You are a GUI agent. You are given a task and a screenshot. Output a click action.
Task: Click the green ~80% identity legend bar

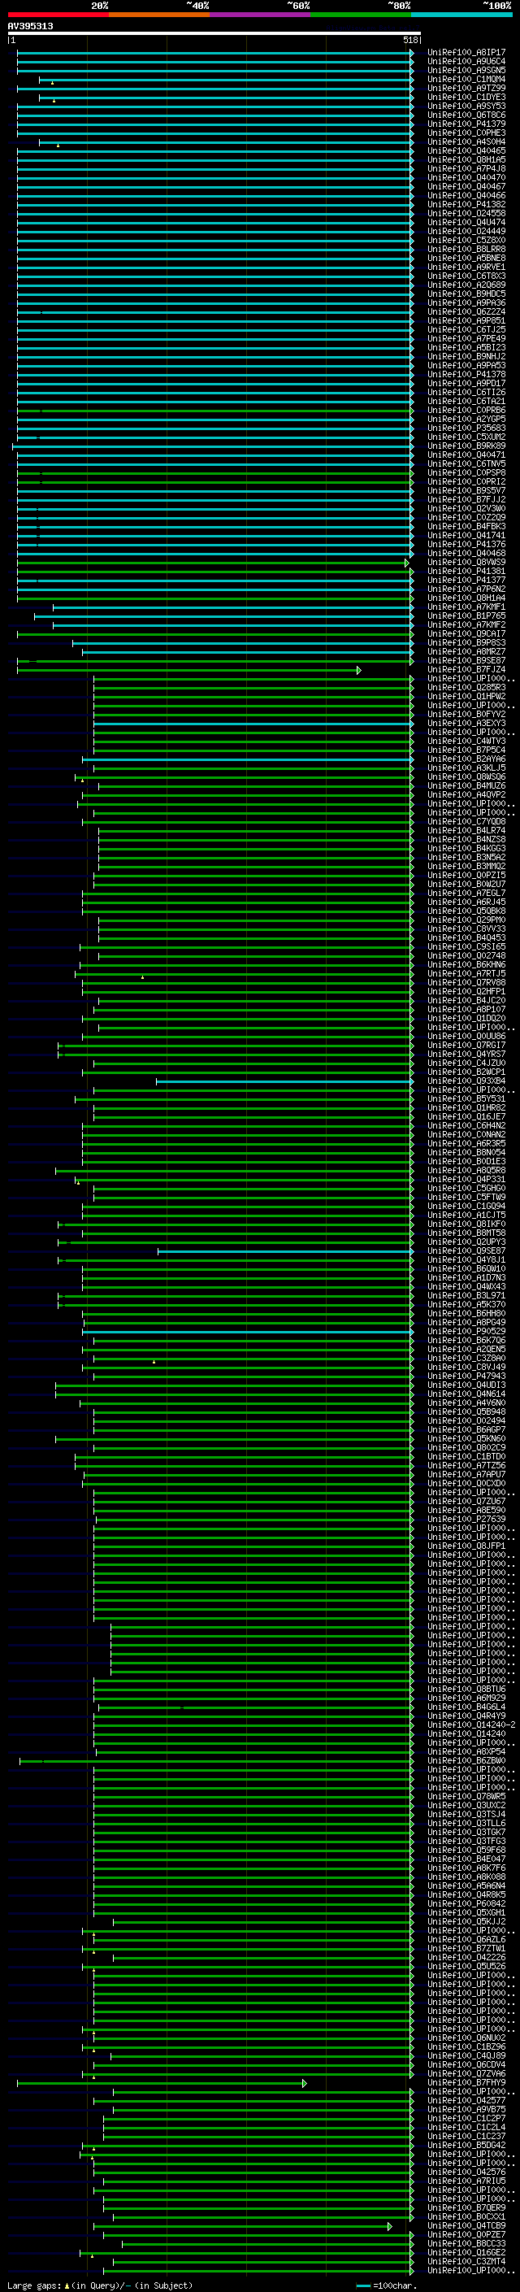click(x=360, y=15)
